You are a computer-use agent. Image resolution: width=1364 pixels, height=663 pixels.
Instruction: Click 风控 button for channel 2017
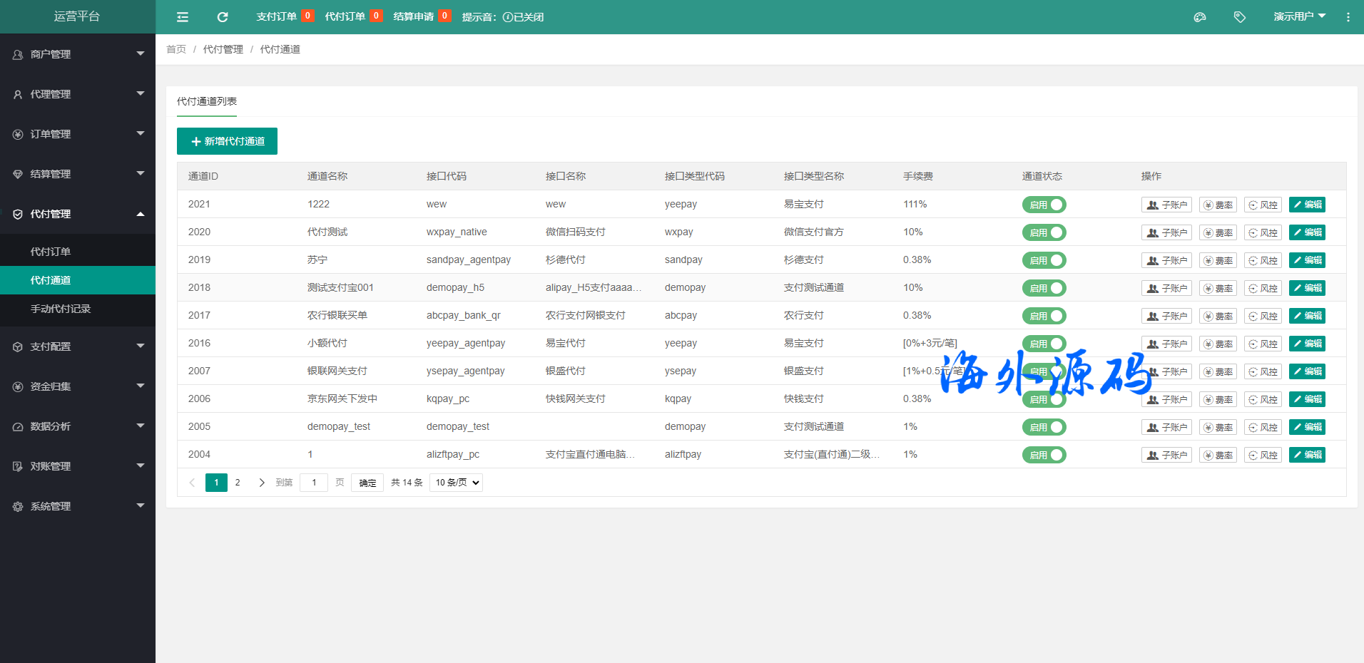tap(1263, 316)
